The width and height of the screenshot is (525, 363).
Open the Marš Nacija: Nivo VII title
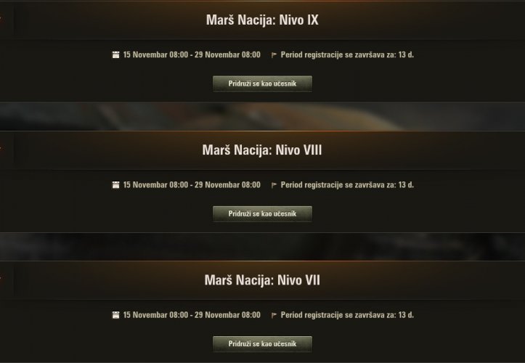coord(262,280)
